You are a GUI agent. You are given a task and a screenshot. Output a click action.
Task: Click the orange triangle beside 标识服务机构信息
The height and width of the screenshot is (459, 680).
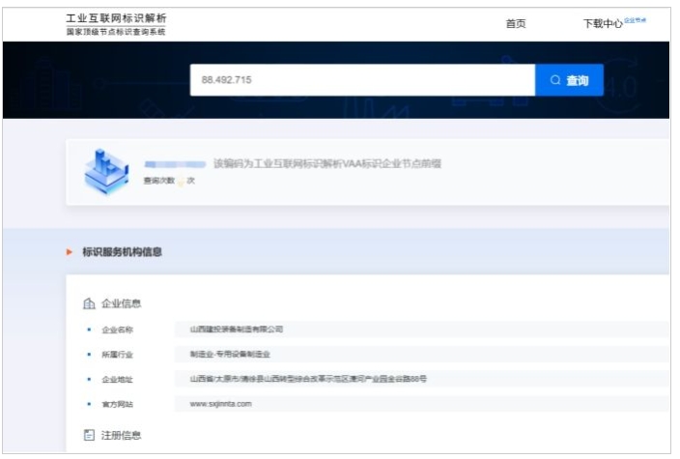point(70,251)
